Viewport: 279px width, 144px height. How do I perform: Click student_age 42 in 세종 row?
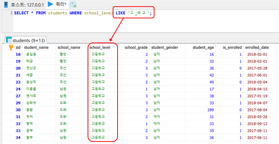(x=212, y=75)
